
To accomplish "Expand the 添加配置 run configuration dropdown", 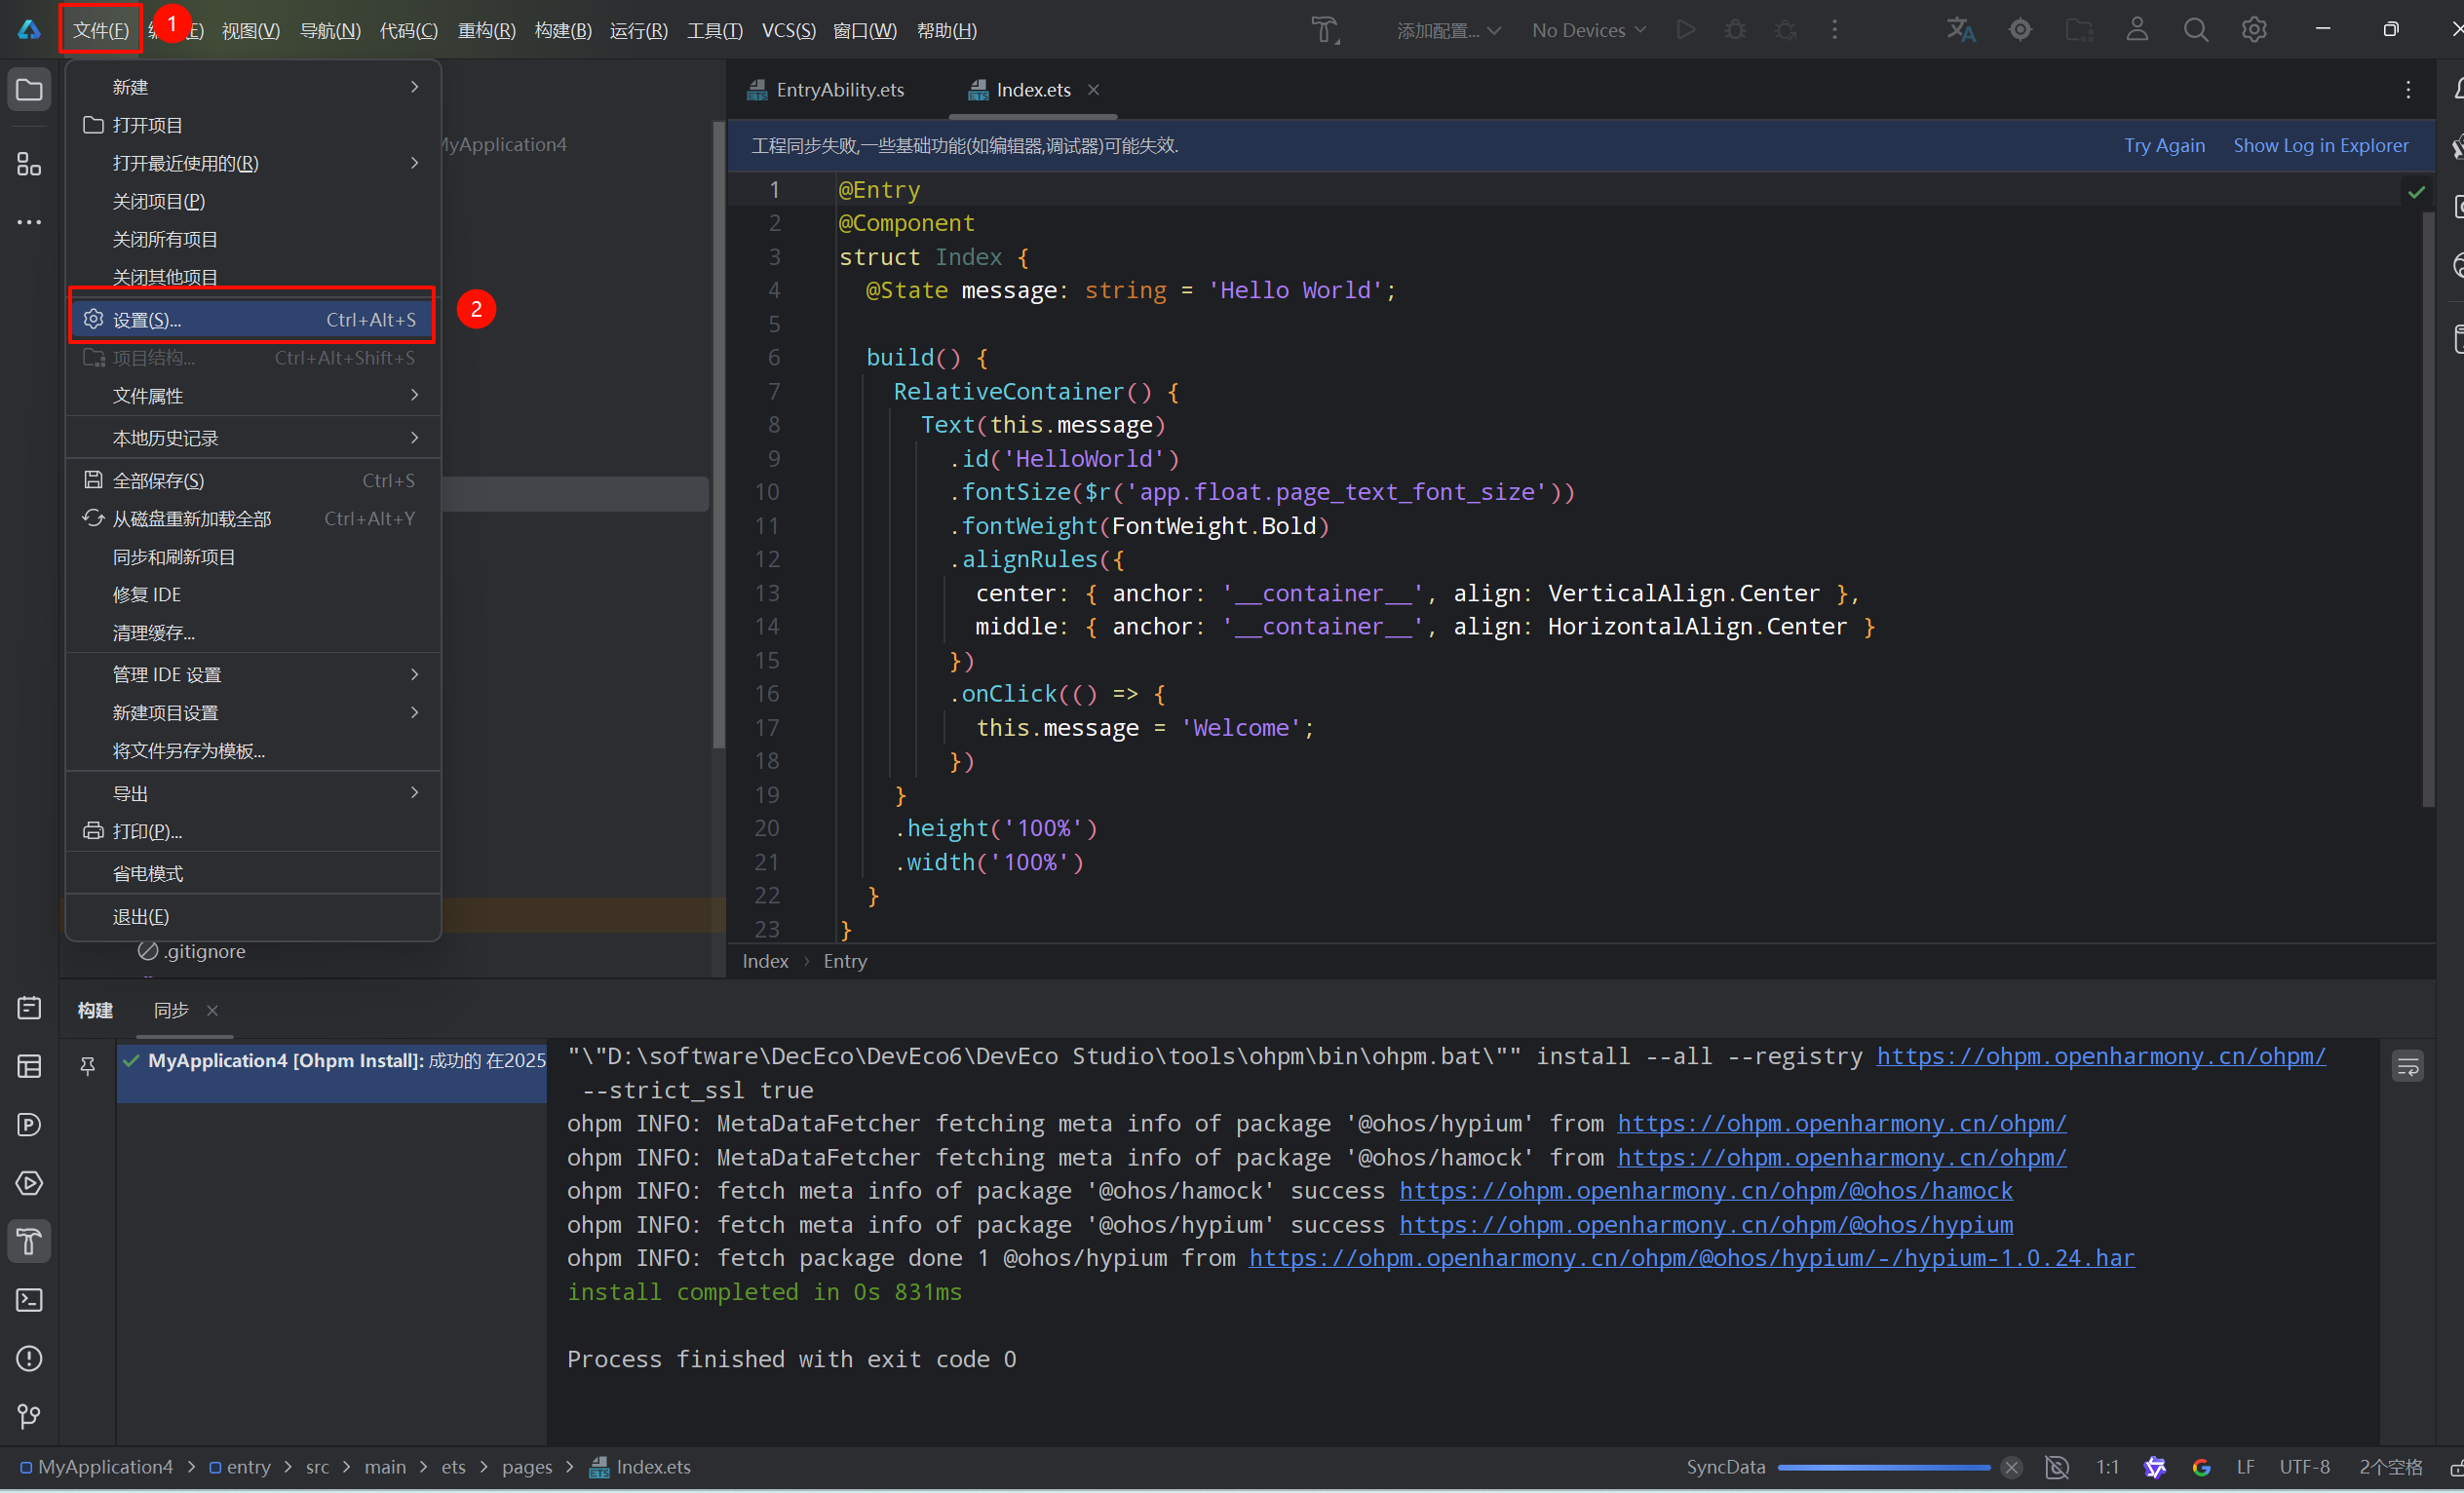I will coord(1448,30).
